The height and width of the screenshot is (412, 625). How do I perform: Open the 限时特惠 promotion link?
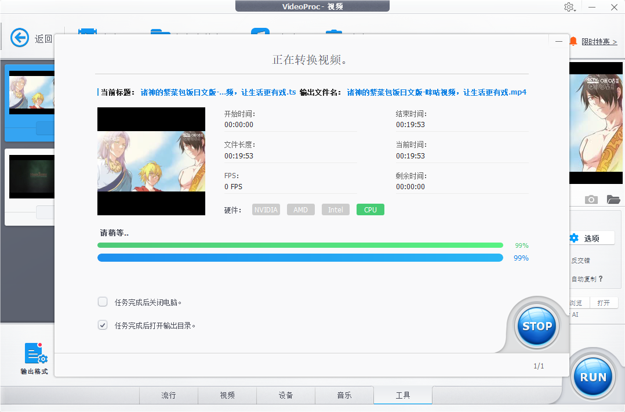599,42
